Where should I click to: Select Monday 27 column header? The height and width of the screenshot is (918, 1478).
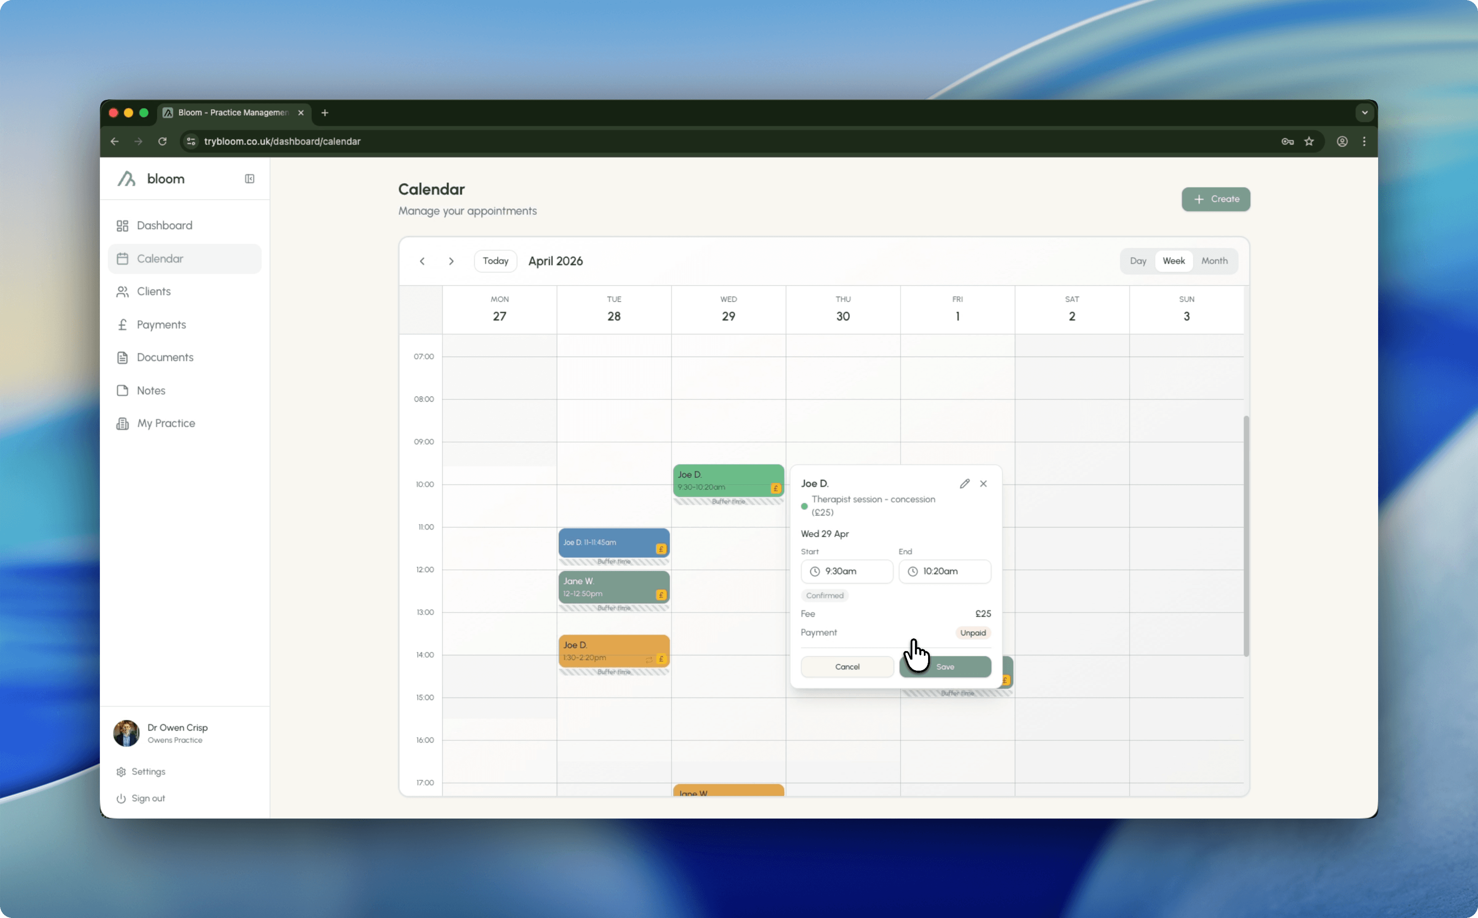500,310
